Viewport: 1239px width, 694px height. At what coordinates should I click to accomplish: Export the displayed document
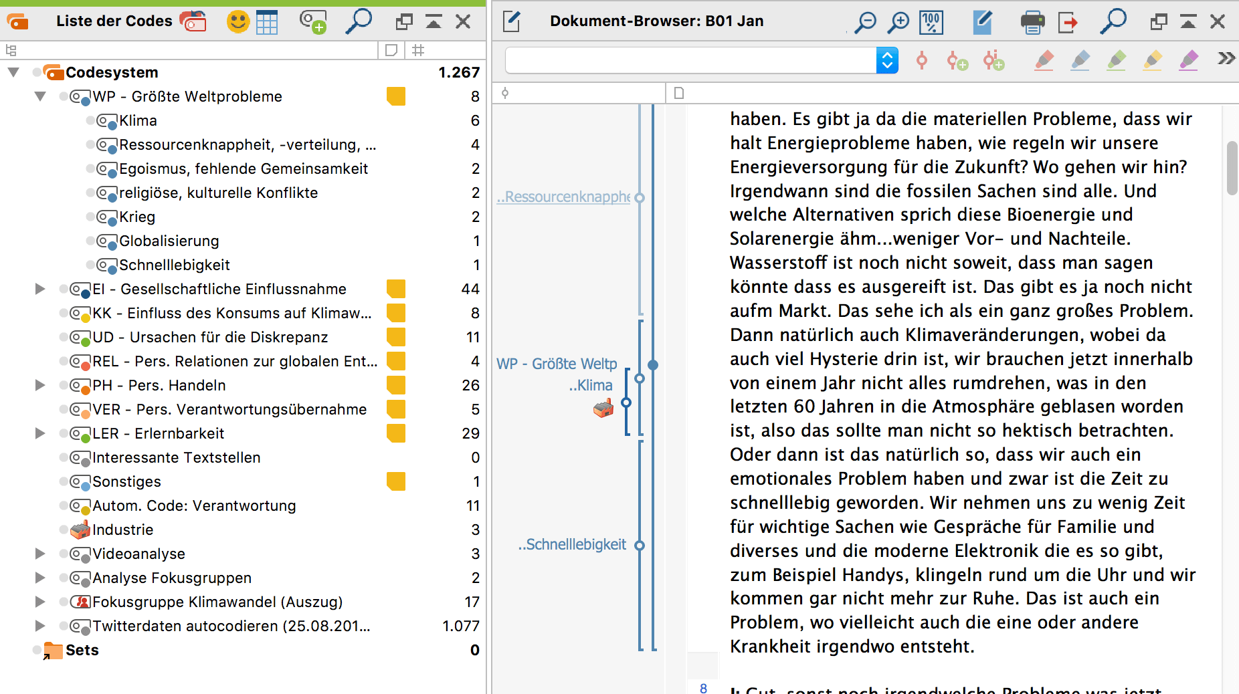click(1068, 21)
